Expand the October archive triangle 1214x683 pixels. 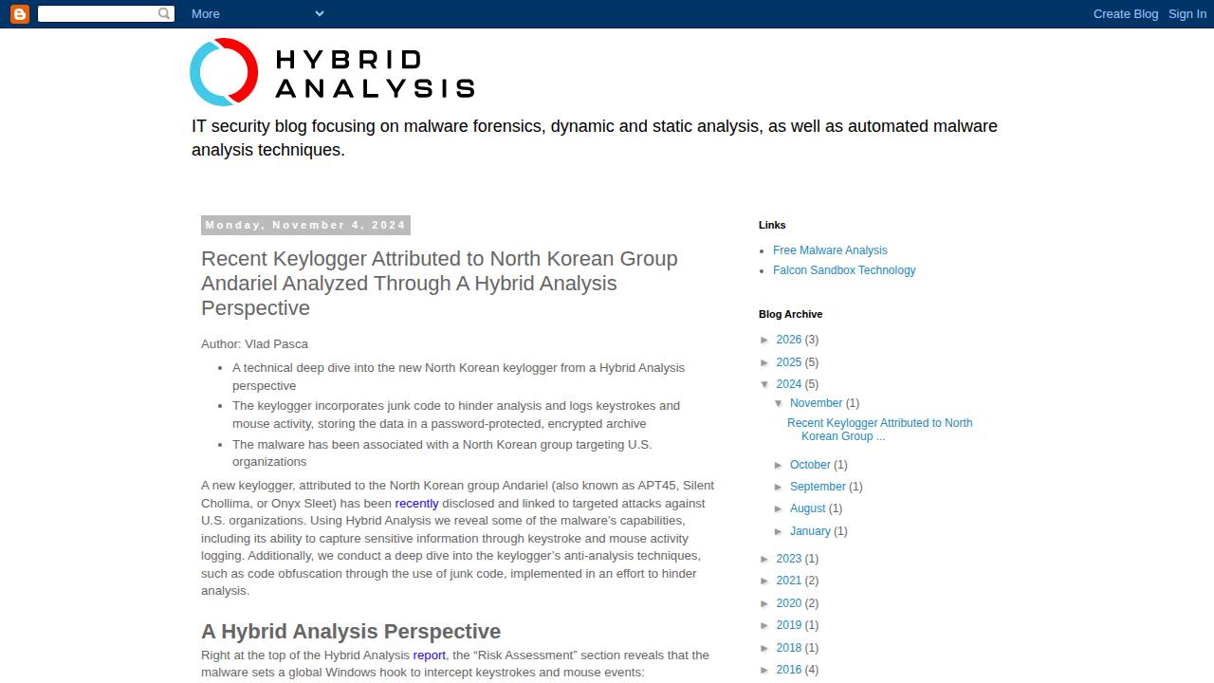pos(779,465)
